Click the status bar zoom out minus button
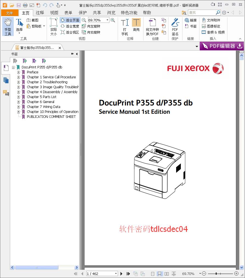The image size is (245, 278). (x=204, y=274)
